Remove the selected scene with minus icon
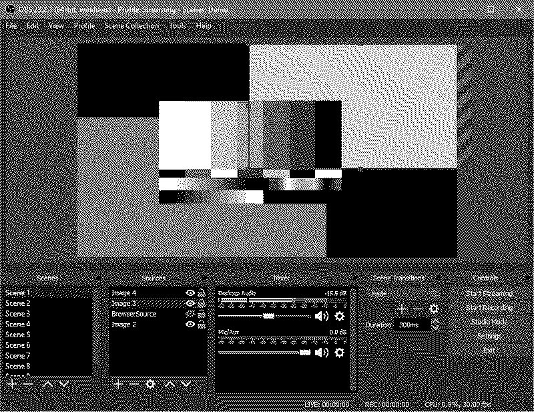 point(27,384)
